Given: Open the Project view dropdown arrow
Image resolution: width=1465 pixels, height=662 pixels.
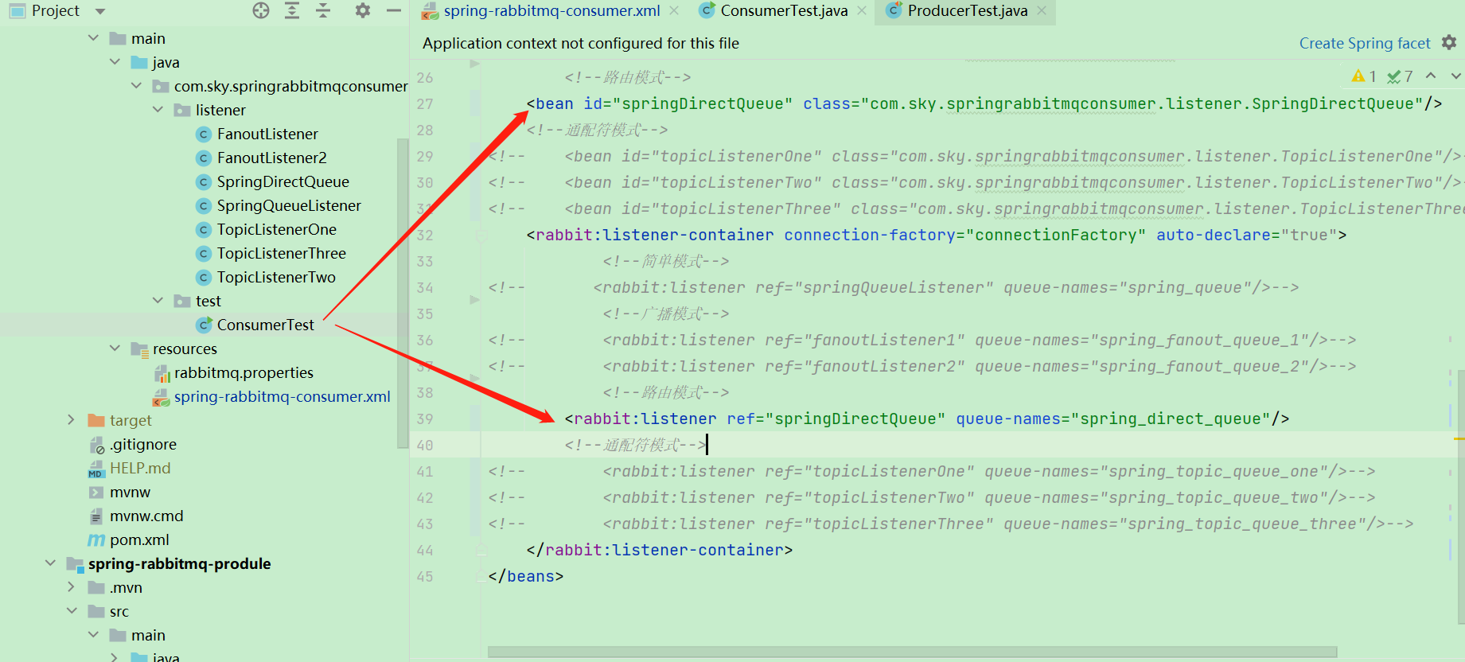Looking at the screenshot, I should click(x=100, y=11).
